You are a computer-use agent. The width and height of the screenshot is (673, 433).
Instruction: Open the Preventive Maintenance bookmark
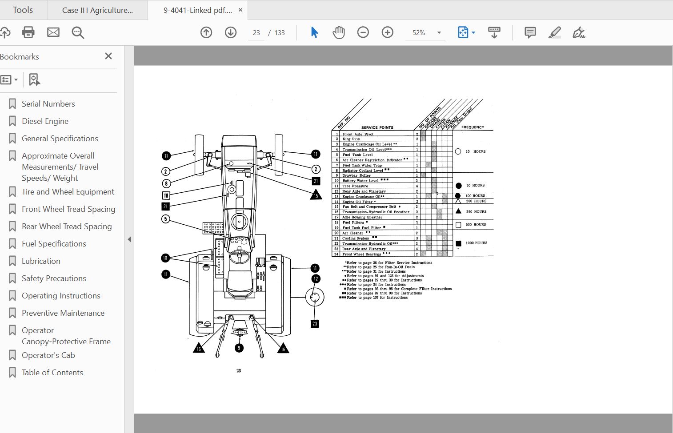click(x=63, y=313)
